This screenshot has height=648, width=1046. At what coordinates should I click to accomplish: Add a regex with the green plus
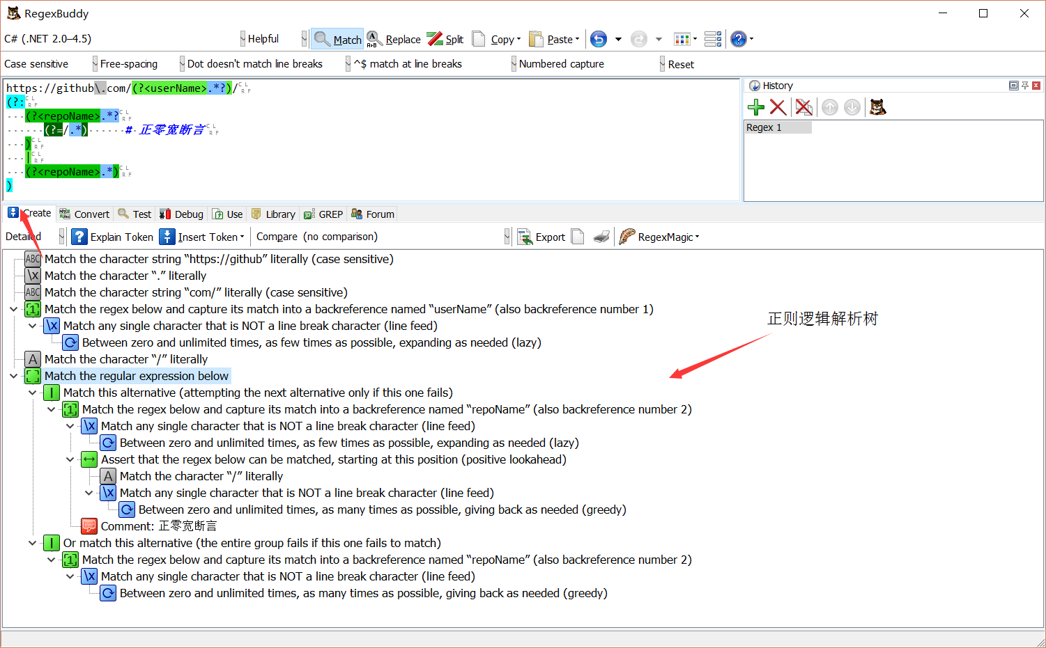(756, 107)
